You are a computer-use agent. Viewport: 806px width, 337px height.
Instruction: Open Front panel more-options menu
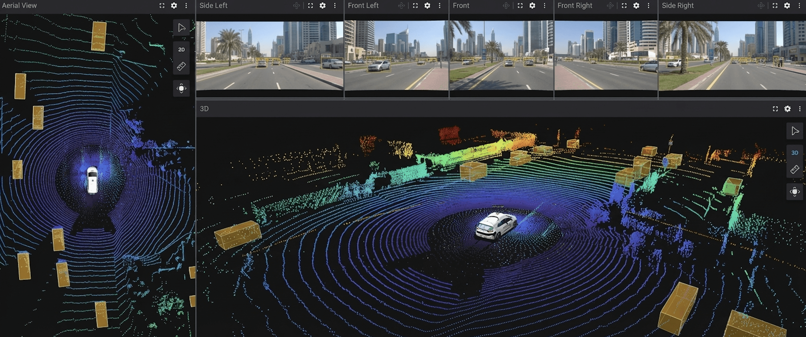coord(545,6)
